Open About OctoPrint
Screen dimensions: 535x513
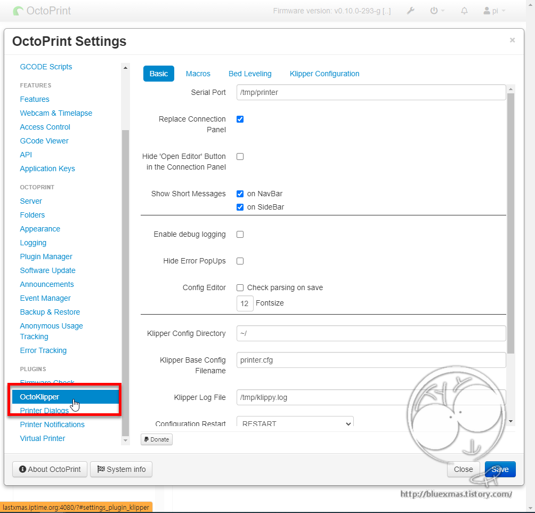(x=50, y=469)
